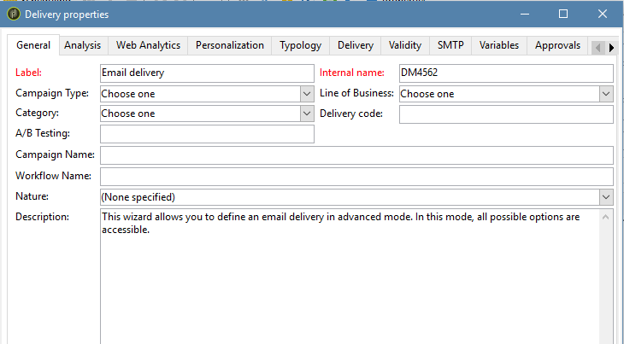Expand the Nature dropdown
The height and width of the screenshot is (344, 624).
[606, 197]
